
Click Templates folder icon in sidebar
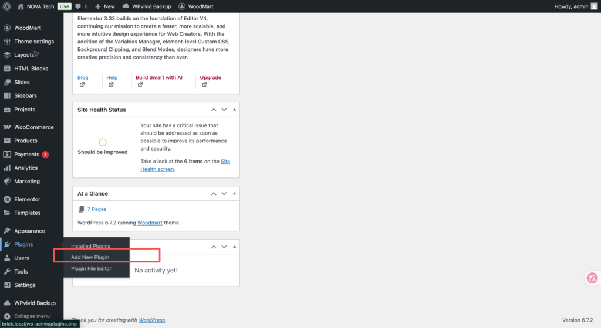pos(7,213)
